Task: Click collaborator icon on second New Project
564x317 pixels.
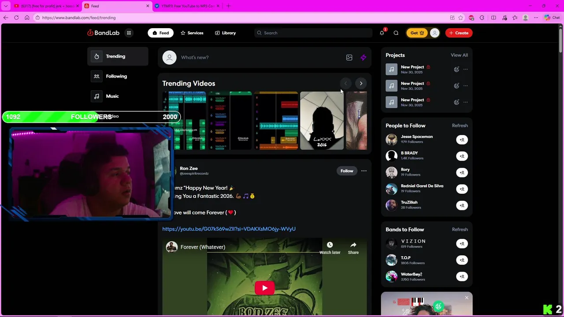Action: pyautogui.click(x=456, y=86)
